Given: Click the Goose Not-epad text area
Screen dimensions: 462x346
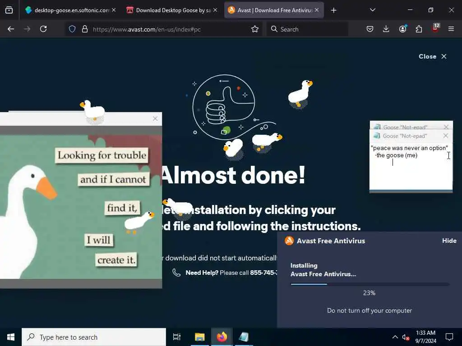Looking at the screenshot, I should coord(411,166).
